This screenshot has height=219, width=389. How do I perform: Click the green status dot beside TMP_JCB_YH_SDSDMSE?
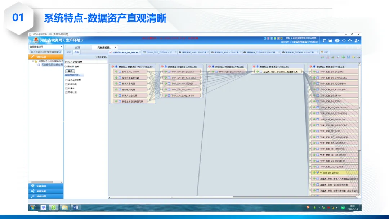(314, 155)
